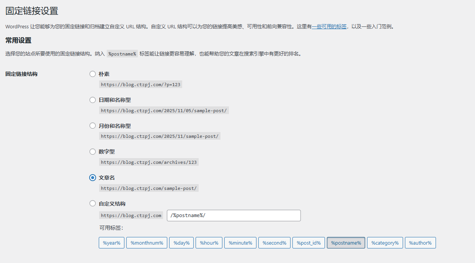Screen dimensions: 475x263
Task: Click the %day% tag button
Action: 181,243
